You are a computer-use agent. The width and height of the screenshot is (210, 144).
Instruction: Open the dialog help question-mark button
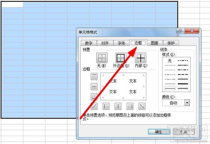pos(180,31)
